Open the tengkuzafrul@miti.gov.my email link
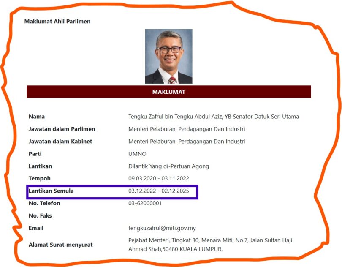This screenshot has height=267, width=342. point(162,228)
